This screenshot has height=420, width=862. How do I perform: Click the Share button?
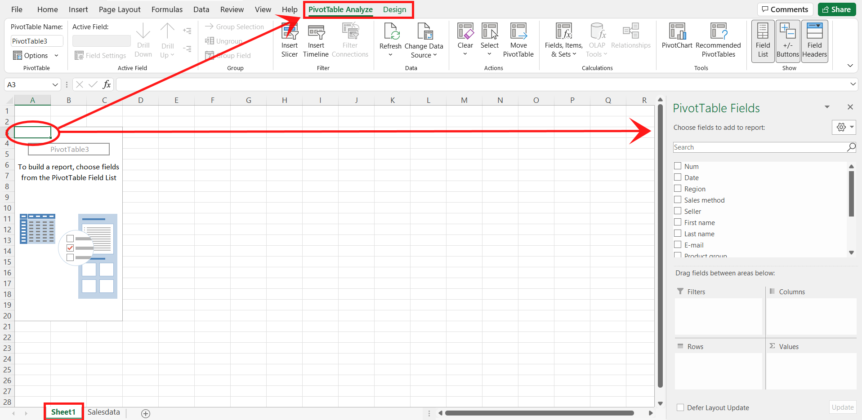point(837,9)
